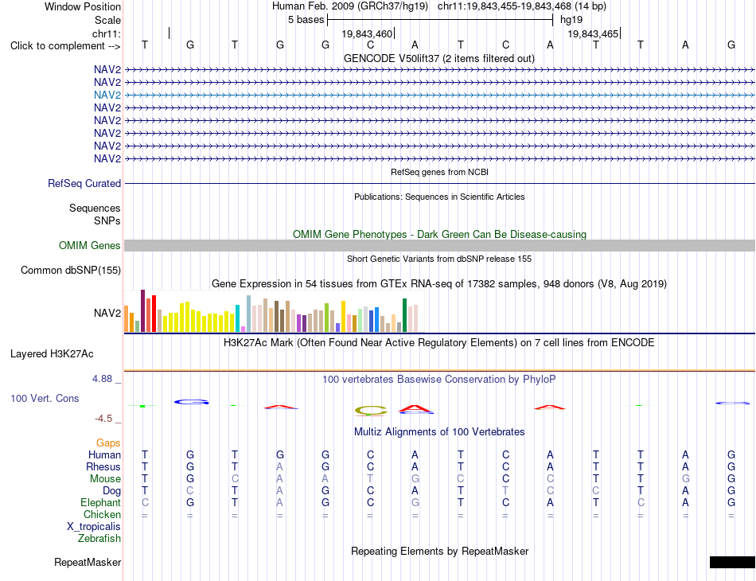Click the tallest dark magenta GTEx expression bar
The image size is (756, 581).
[142, 310]
